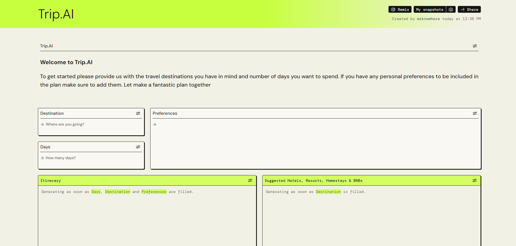Viewport: 516px width, 246px height.
Task: Open Suggested Hotels panel settings icon
Action: 475,181
